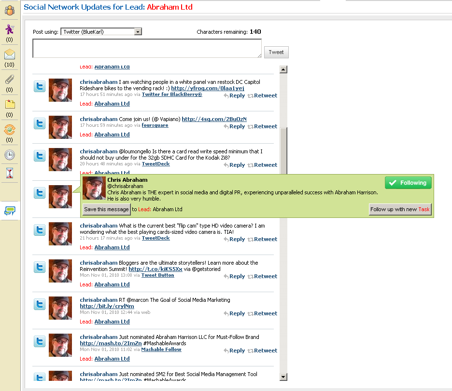Open the paperclip attachments sidebar icon
Screen dimensions: 452x391
coord(10,79)
